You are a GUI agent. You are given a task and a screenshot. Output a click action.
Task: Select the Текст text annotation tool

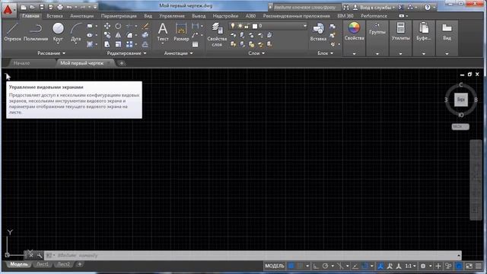tap(163, 32)
